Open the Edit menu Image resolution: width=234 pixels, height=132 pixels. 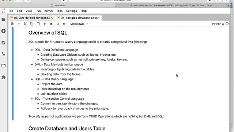pyautogui.click(x=19, y=11)
